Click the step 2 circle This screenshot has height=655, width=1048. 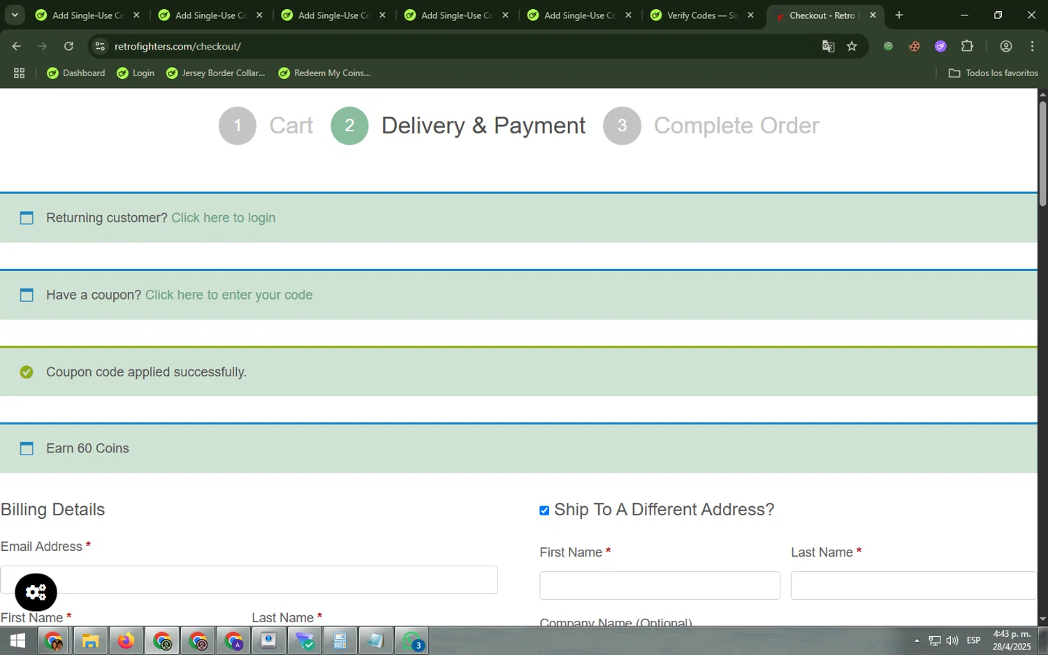pos(349,126)
